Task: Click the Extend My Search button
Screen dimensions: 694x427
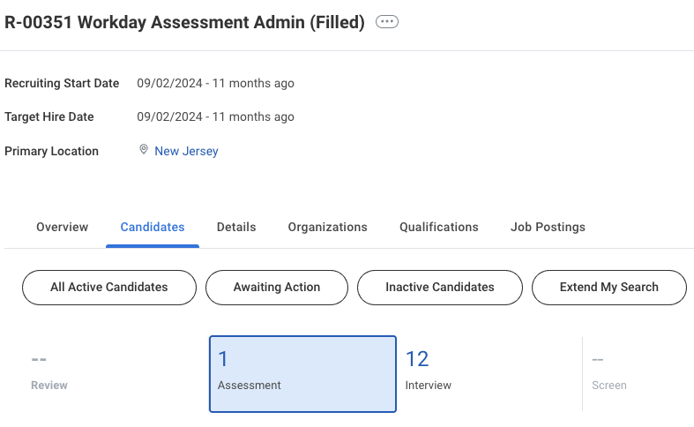Action: (x=609, y=288)
